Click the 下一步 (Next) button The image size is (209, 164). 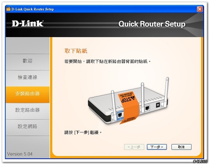tap(157, 147)
